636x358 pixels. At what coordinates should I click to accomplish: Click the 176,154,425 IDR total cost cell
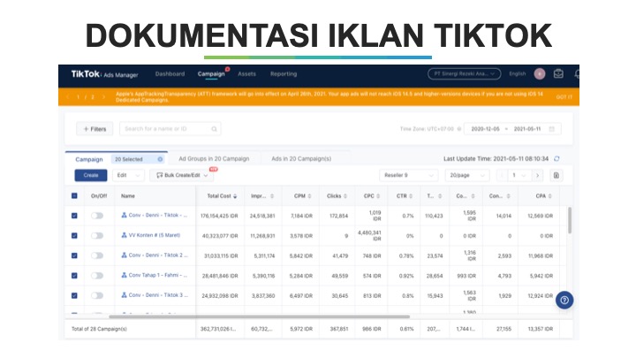[x=219, y=216]
